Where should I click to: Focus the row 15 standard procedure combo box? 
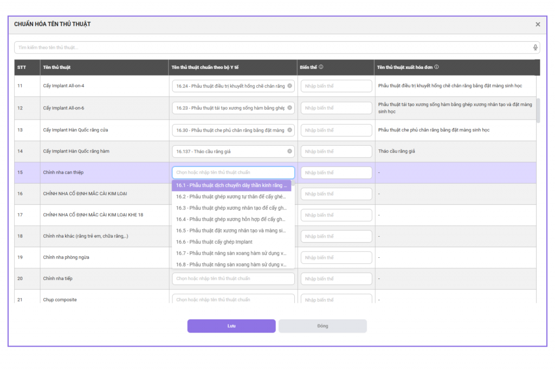pos(233,172)
